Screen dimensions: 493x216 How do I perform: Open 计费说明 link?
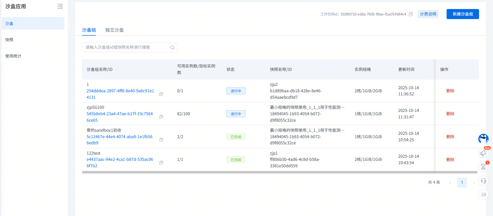click(428, 14)
